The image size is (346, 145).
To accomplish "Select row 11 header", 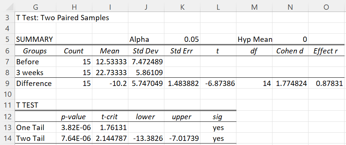I will pyautogui.click(x=7, y=105).
